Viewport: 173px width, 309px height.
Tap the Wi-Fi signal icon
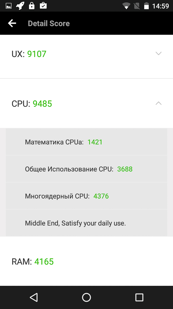(127, 6)
